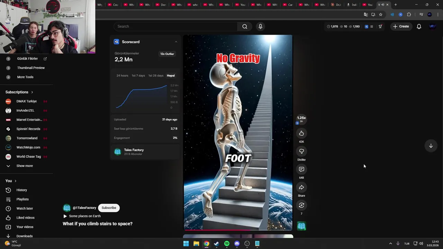Open Chrome media control icon

(421, 15)
